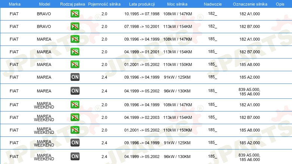This screenshot has width=292, height=164.
Task: Click the Model column header
Action: tap(44, 4)
